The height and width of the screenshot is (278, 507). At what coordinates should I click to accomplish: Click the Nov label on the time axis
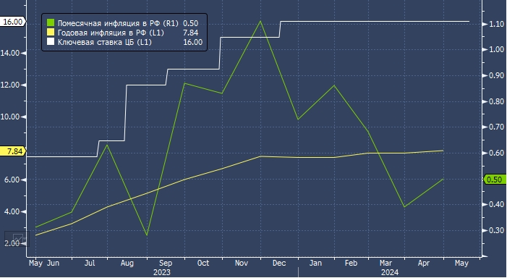242,263
